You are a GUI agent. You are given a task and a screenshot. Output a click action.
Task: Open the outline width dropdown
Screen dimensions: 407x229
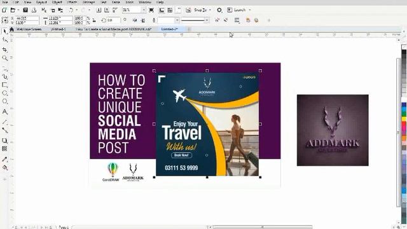pyautogui.click(x=177, y=20)
